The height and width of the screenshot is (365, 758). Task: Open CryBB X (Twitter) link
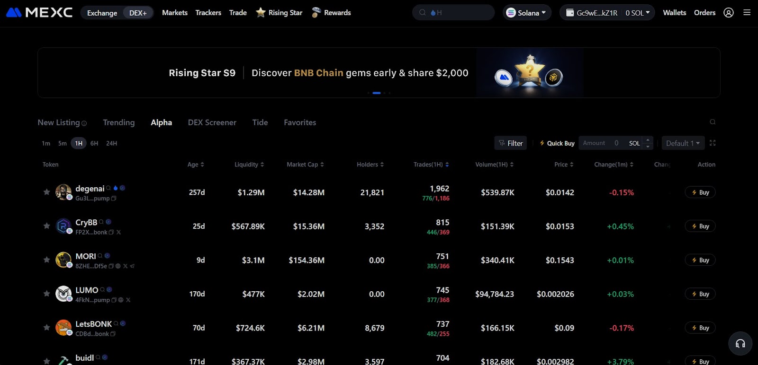coord(118,232)
